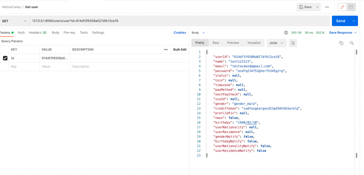The height and width of the screenshot is (175, 364).
Task: Open column options dots beside Bulk Edit
Action: coord(166,49)
